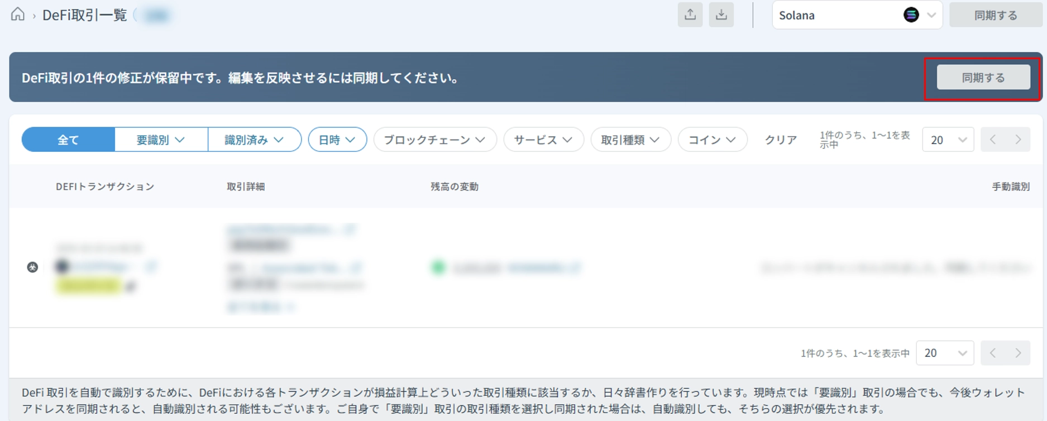Open top page-size selector showing 20
1047x421 pixels.
coord(948,140)
